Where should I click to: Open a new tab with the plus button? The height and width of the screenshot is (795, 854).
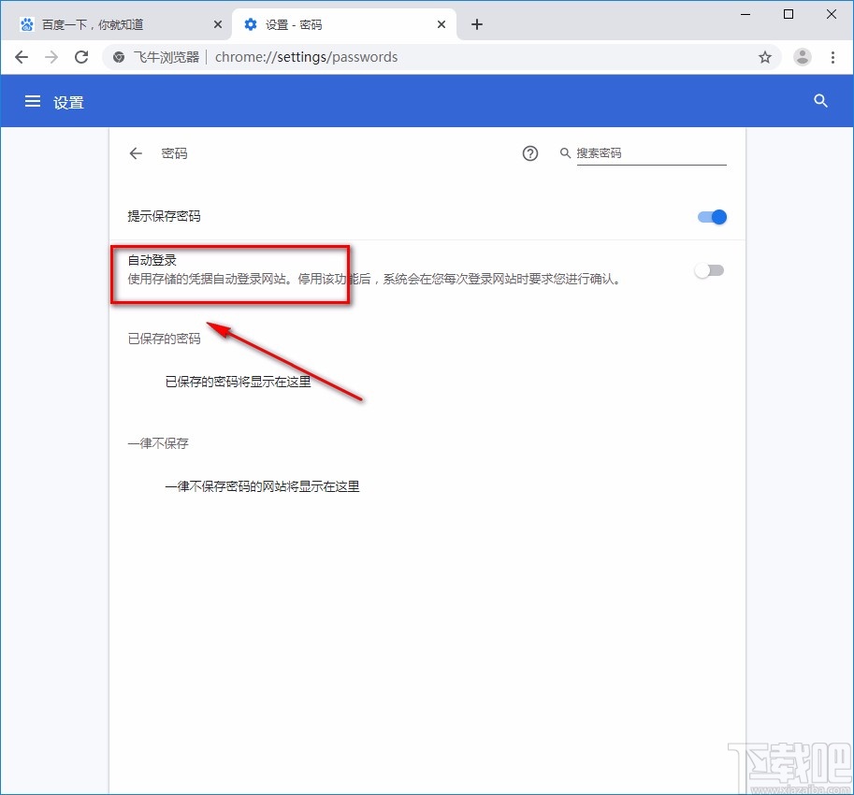tap(477, 24)
